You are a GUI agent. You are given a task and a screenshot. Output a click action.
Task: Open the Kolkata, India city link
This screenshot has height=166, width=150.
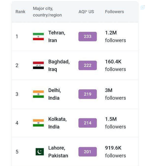pyautogui.click(x=57, y=123)
